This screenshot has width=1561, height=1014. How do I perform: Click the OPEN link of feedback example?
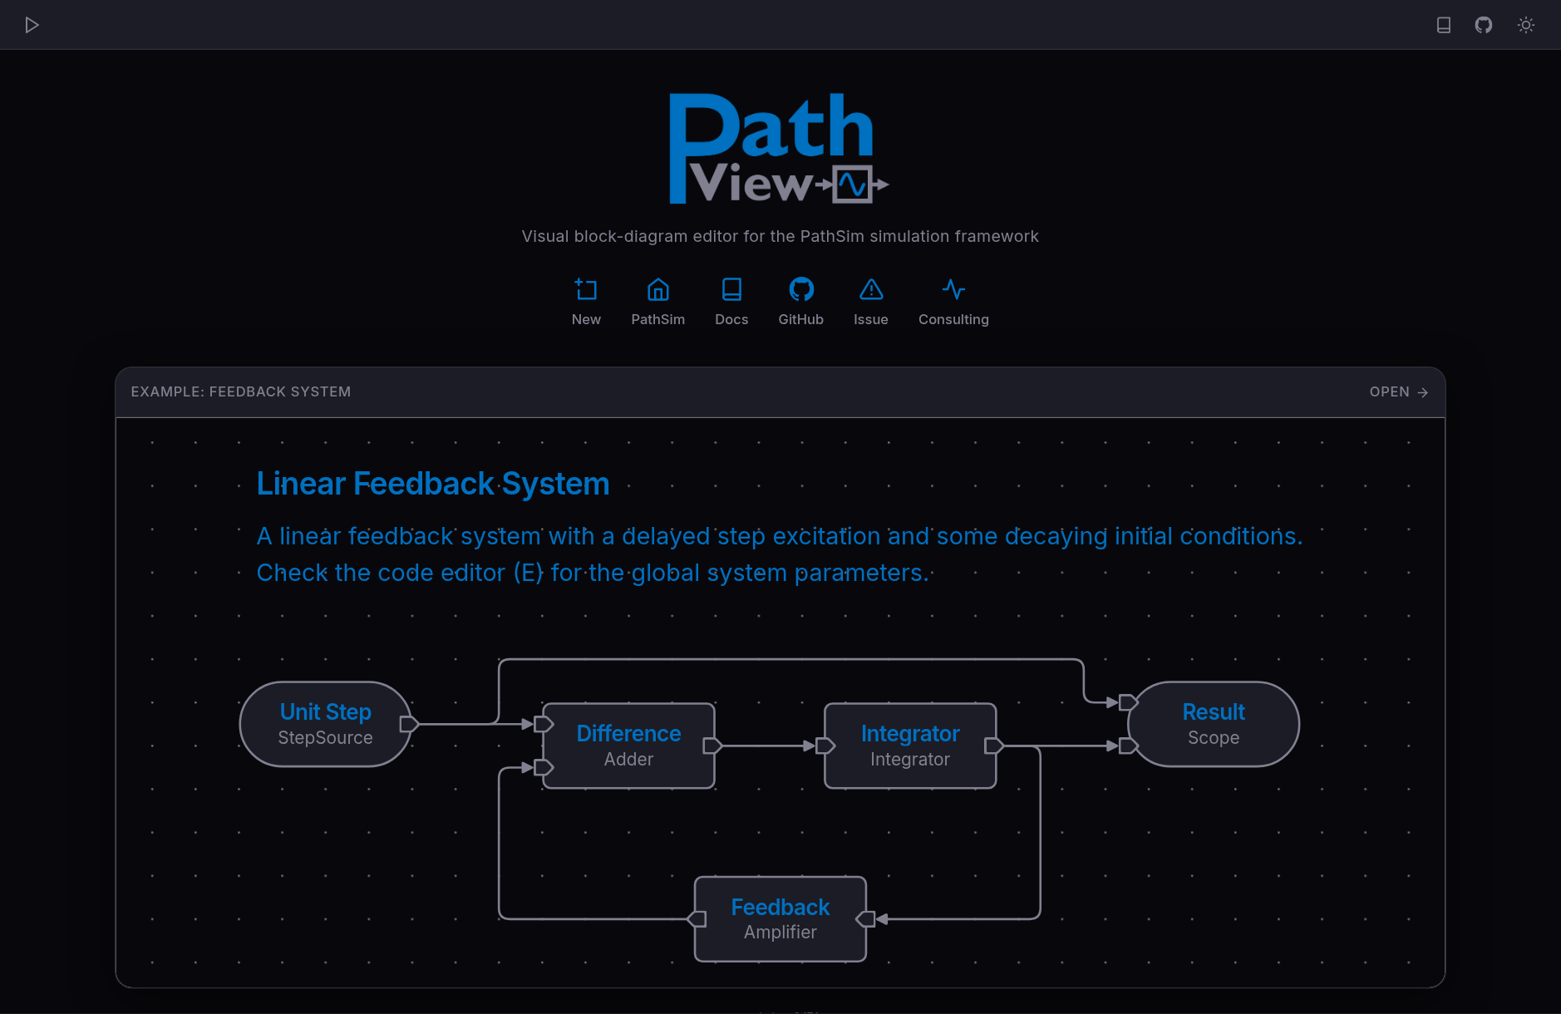tap(1399, 391)
